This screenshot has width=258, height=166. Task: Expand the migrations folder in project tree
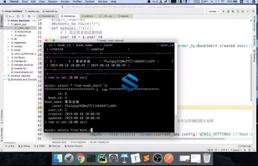9,43
